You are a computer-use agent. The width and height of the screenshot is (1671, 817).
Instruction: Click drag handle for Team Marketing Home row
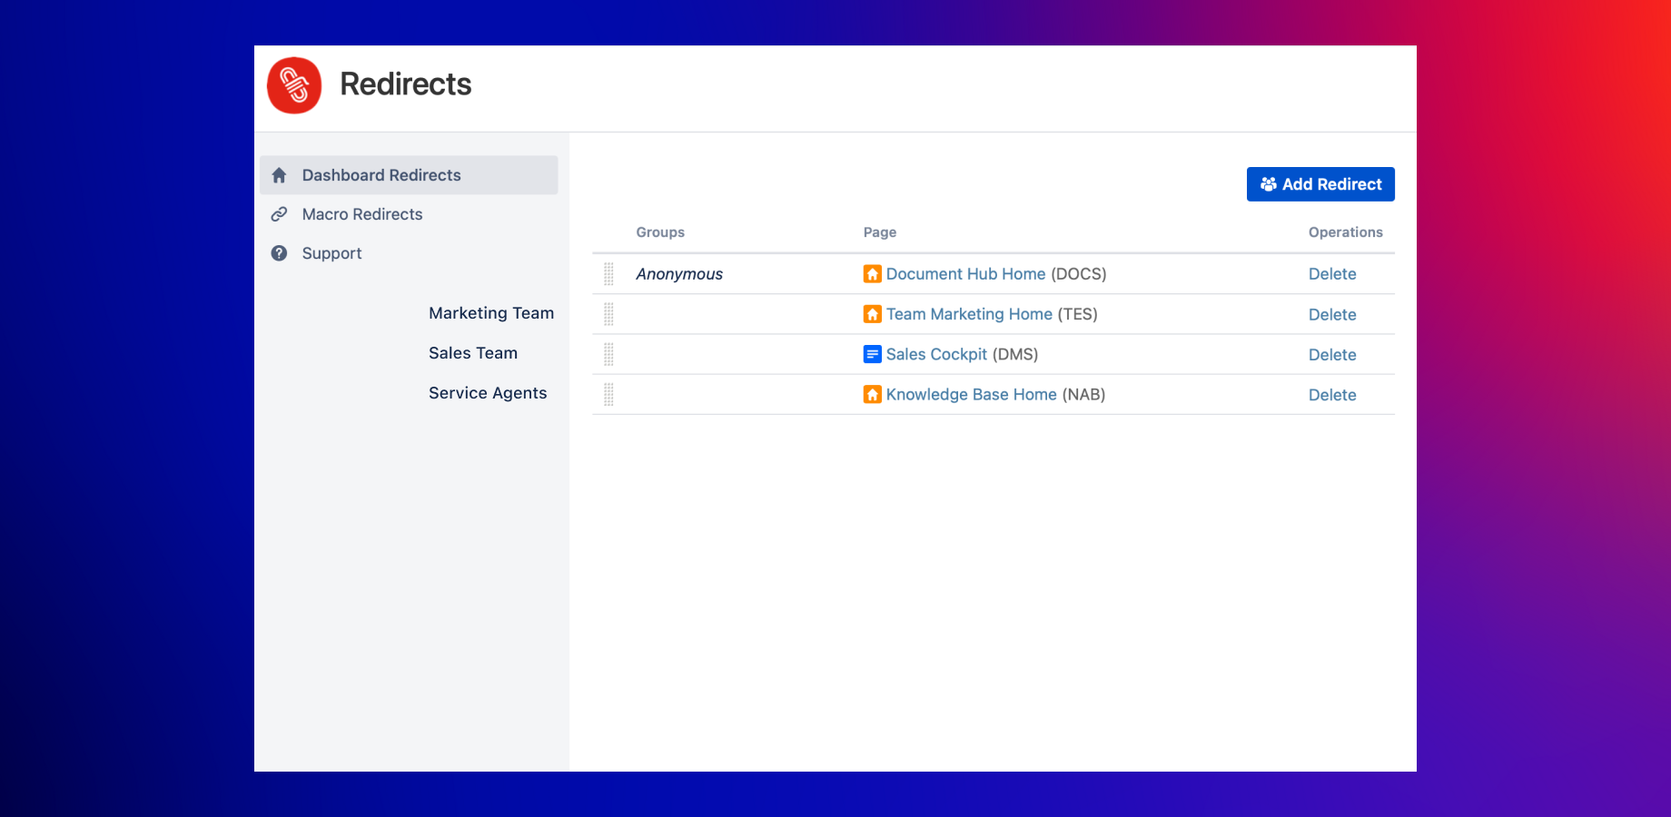pos(608,314)
